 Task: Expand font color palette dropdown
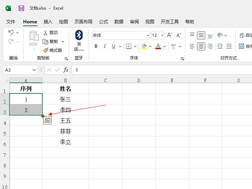pos(164,46)
